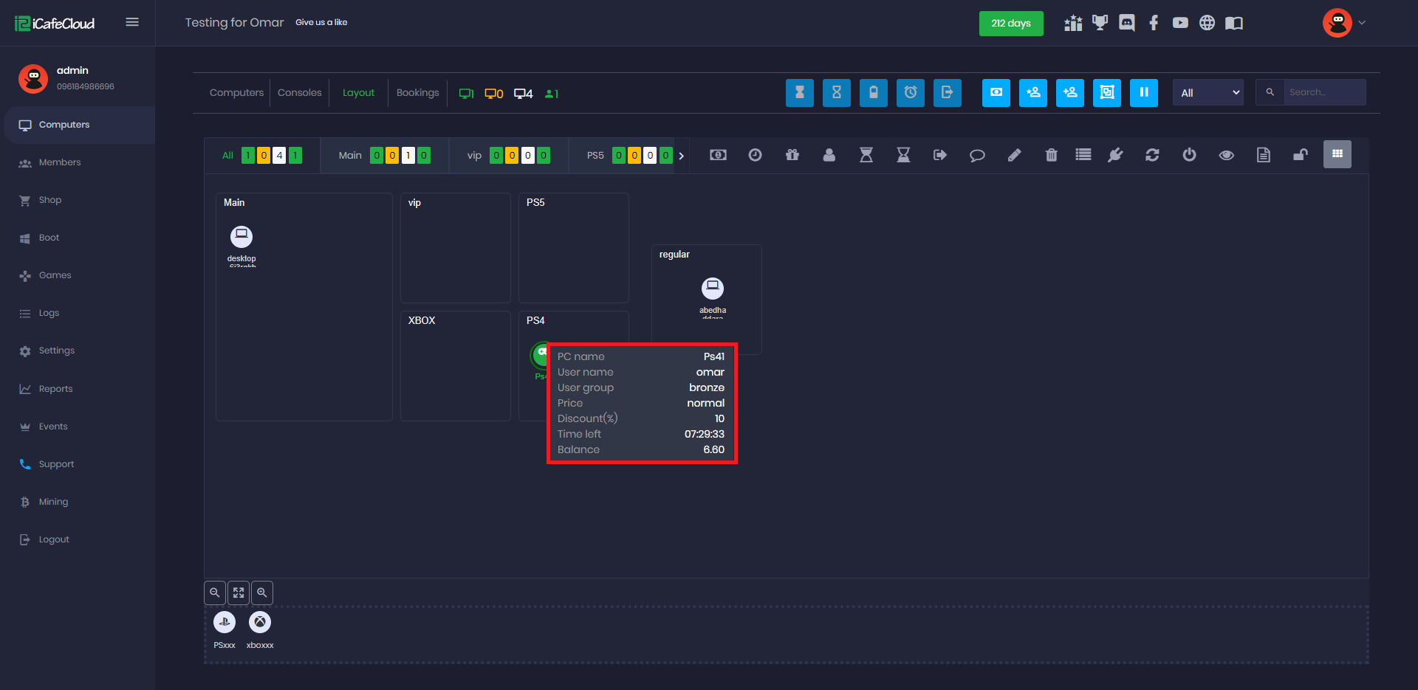Click the Search input field

pyautogui.click(x=1323, y=93)
